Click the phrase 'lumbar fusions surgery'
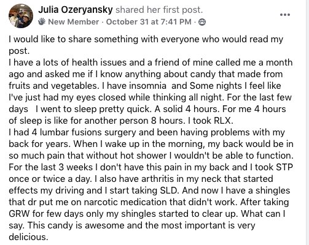309x245 pixels. (x=88, y=132)
